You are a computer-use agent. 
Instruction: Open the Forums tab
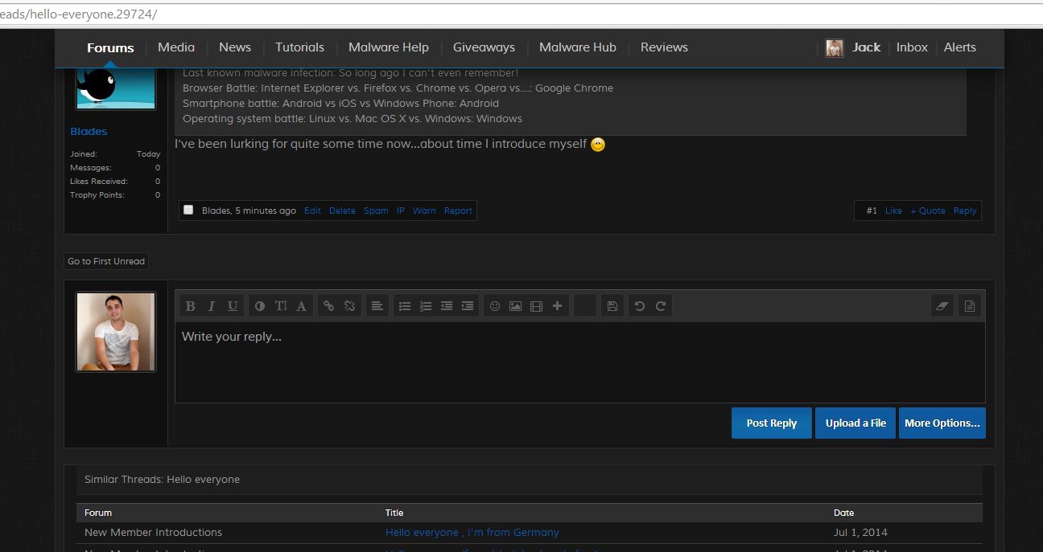[x=110, y=47]
